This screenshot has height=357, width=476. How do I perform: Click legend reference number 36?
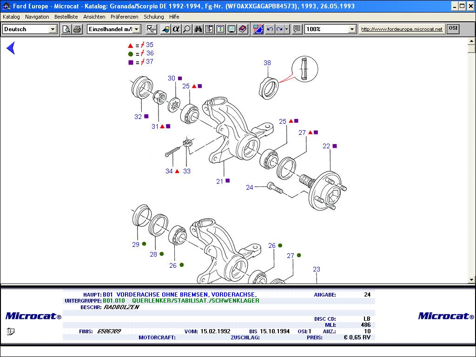coord(150,53)
